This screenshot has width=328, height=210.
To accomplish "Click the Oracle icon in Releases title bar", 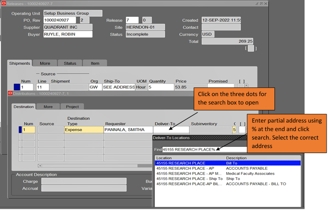I will 4,3.
